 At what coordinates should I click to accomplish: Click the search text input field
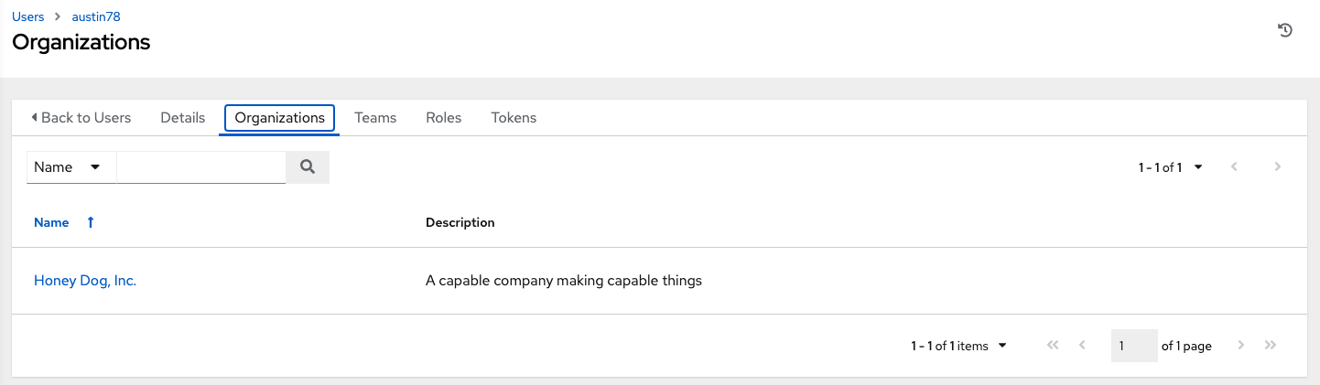click(x=200, y=167)
